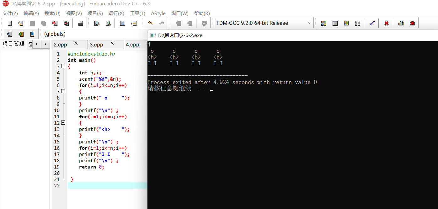Click the Rebuild All grid icon
The width and height of the screenshot is (438, 209).
point(358,23)
